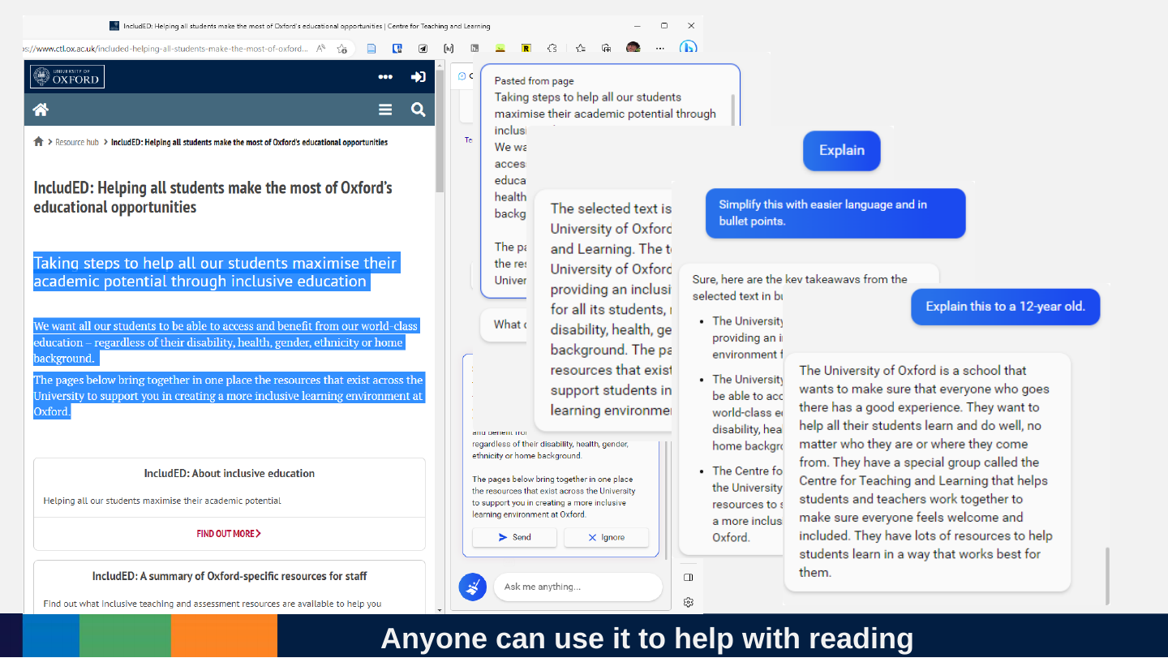The width and height of the screenshot is (1168, 658).
Task: Click the 'Ask me anything...' input box
Action: point(578,587)
